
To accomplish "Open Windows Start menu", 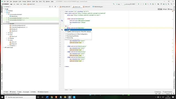I will coord(2,97).
